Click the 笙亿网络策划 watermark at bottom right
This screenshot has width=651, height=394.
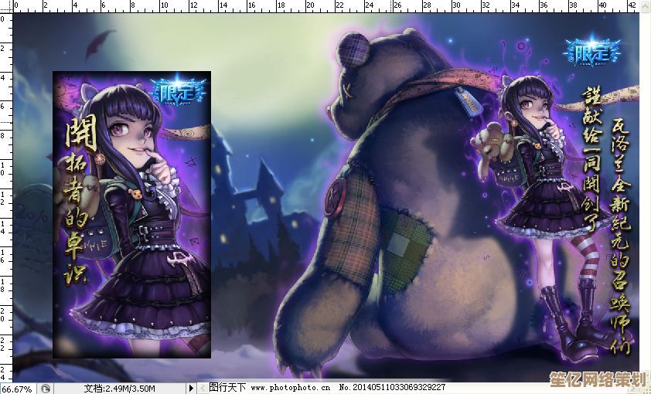click(608, 380)
